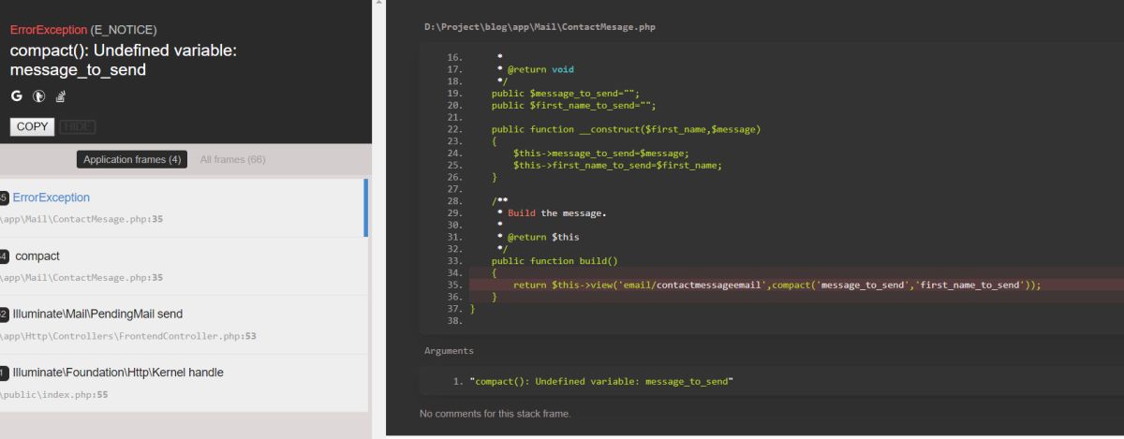Click FrontendController.php:53 file path

pyautogui.click(x=128, y=336)
